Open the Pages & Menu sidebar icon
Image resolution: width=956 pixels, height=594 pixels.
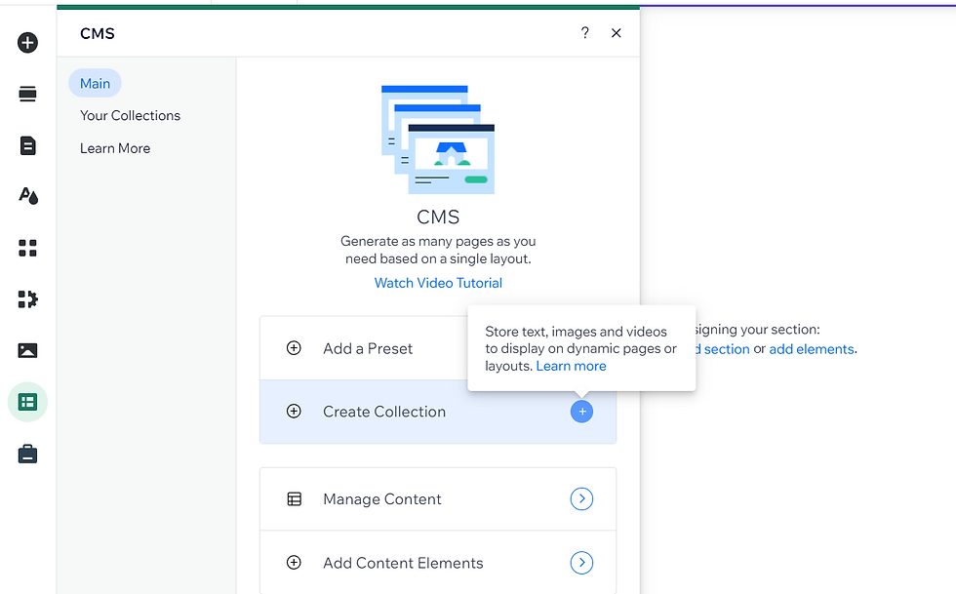coord(27,145)
